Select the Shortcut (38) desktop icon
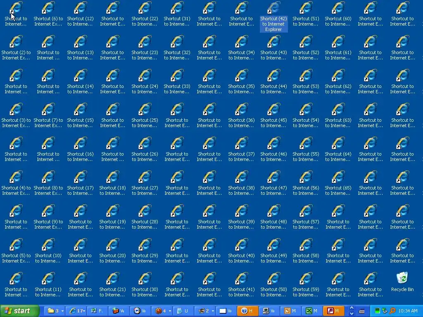 pyautogui.click(x=241, y=183)
